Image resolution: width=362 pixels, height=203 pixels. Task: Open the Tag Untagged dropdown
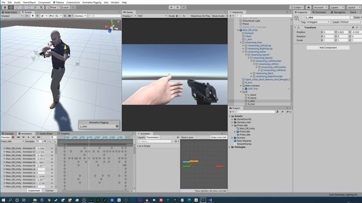(x=318, y=22)
